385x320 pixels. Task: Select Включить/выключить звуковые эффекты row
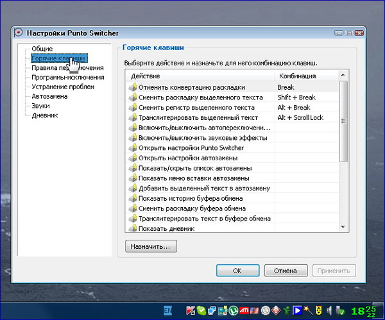232,138
